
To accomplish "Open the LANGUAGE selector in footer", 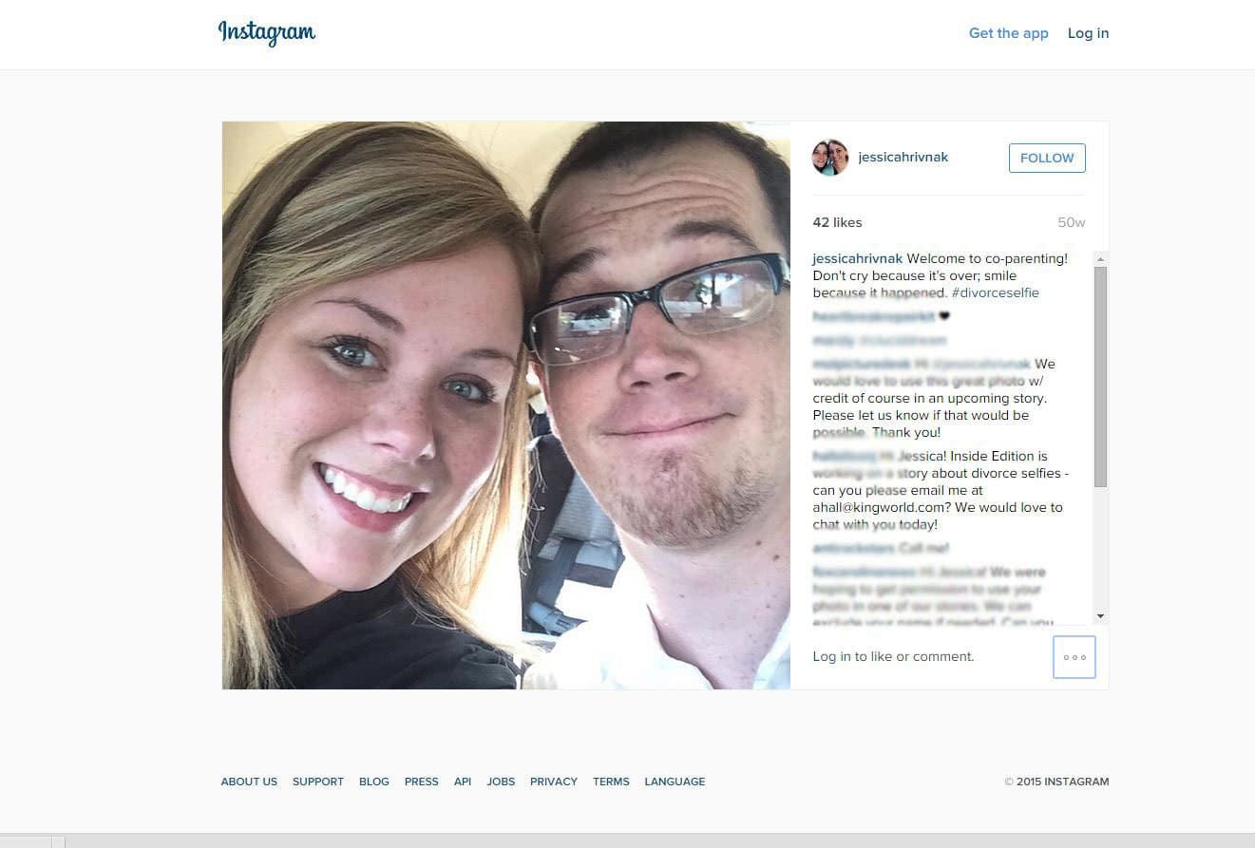I will pyautogui.click(x=675, y=782).
